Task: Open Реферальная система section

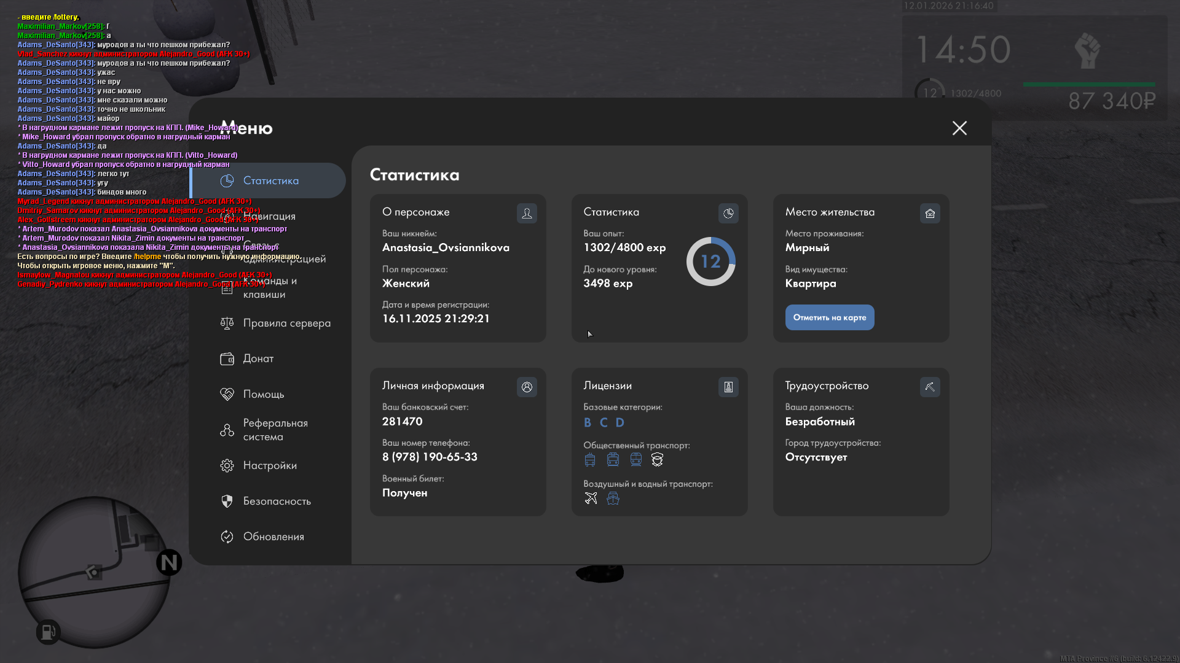Action: 274,430
